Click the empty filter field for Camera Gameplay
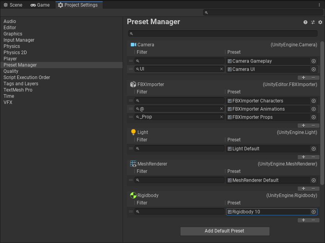This screenshot has width=325, height=243. tap(179, 61)
